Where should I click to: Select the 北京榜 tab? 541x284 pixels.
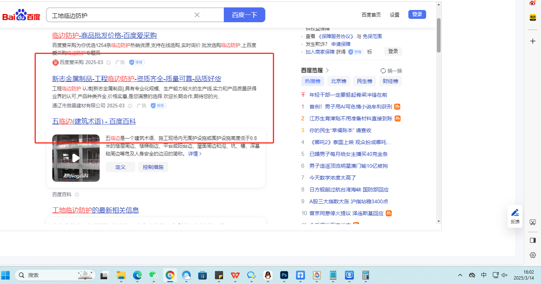(338, 81)
